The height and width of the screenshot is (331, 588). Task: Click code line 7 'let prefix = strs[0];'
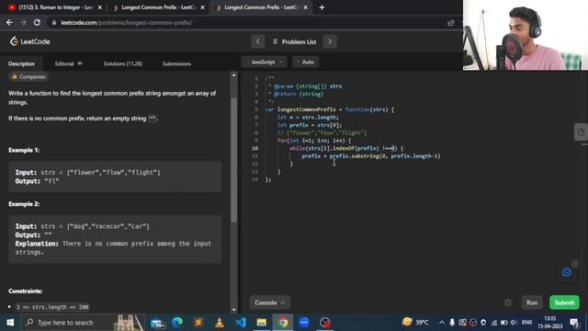[x=310, y=125]
